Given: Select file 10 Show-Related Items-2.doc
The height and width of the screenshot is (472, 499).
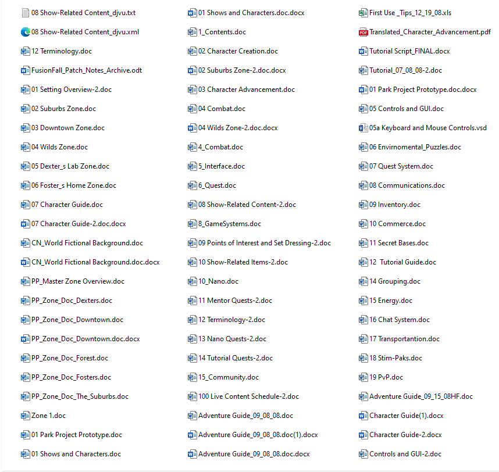Looking at the screenshot, I should pos(238,262).
